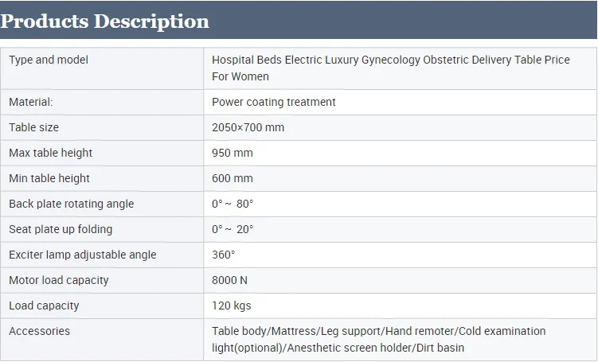Viewport: 598px width, 362px height.
Task: Click the 2050×700 mm value
Action: (248, 127)
